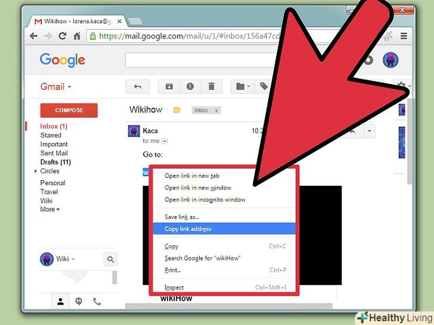
Task: Click the Wiki chat avatar
Action: 46,260
